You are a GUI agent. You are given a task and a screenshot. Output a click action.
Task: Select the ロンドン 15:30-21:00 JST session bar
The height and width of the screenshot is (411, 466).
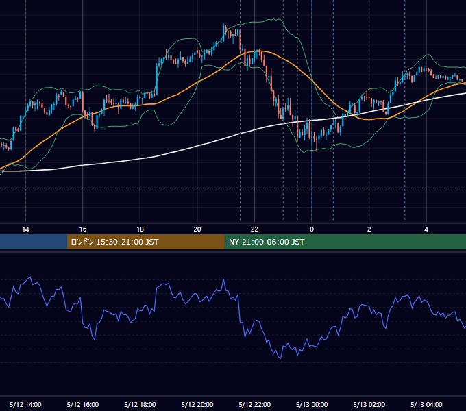(145, 242)
